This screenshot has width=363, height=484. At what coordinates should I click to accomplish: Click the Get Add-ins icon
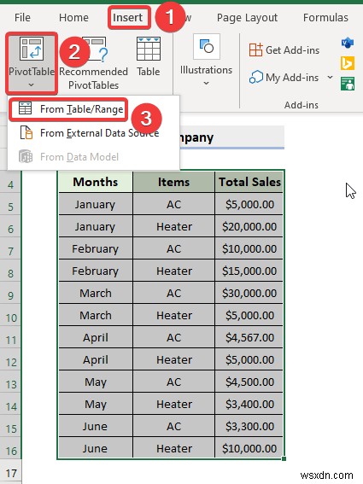255,50
